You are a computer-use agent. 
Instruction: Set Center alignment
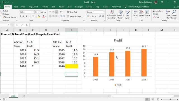(53, 16)
